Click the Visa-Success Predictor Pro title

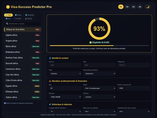[x=31, y=7]
